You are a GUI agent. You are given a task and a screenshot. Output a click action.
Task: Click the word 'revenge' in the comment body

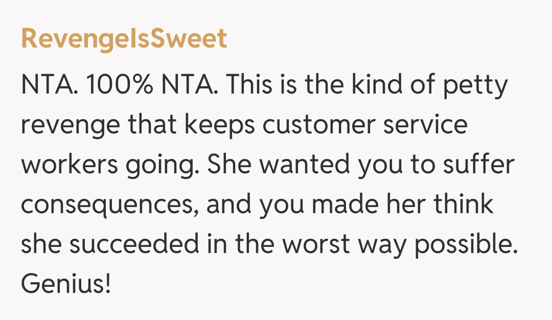click(x=72, y=125)
